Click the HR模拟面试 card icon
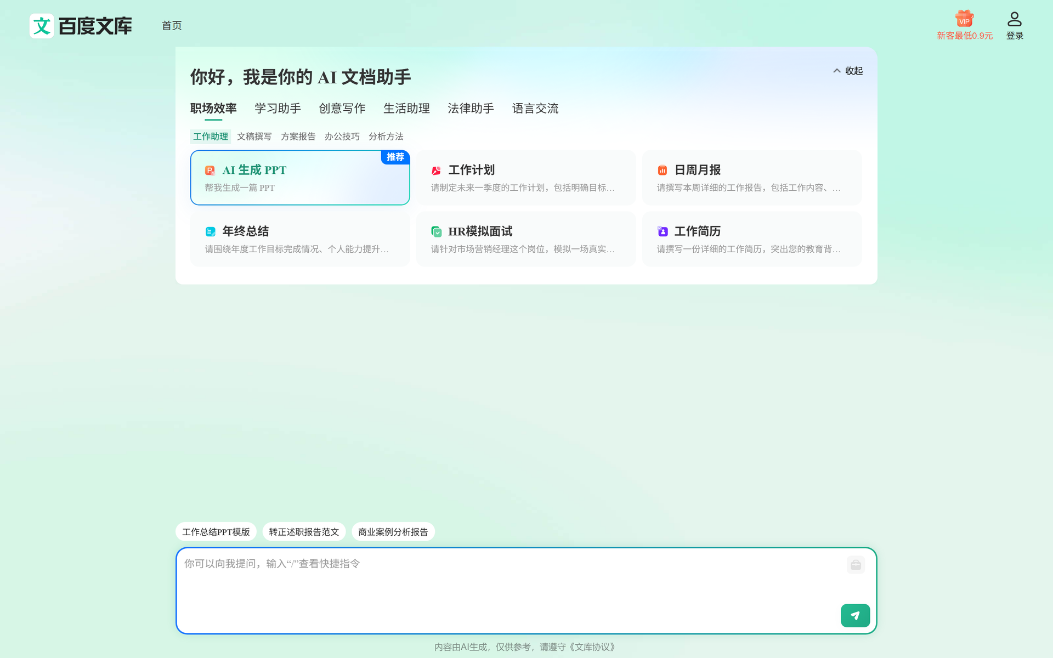 coord(436,232)
